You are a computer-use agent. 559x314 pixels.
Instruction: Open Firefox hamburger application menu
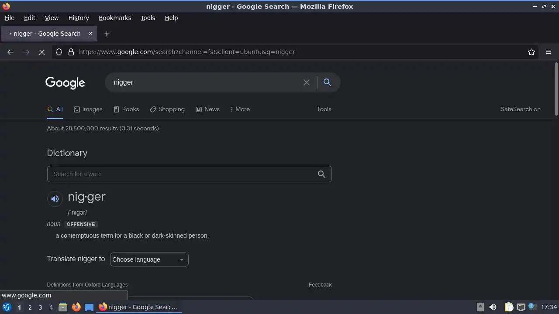click(549, 52)
